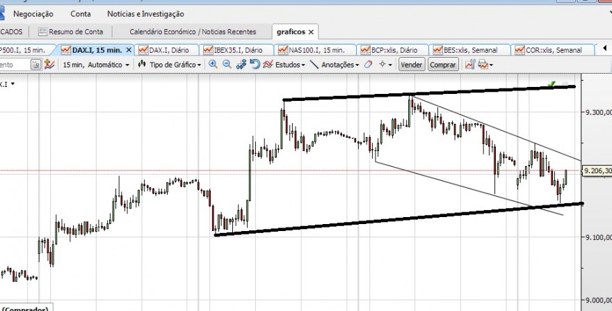
Task: Open the Notícias e Investigação menu
Action: pyautogui.click(x=145, y=14)
